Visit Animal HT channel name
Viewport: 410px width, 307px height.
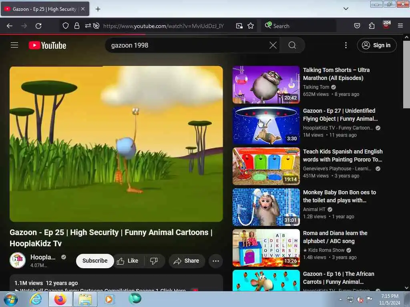[314, 209]
